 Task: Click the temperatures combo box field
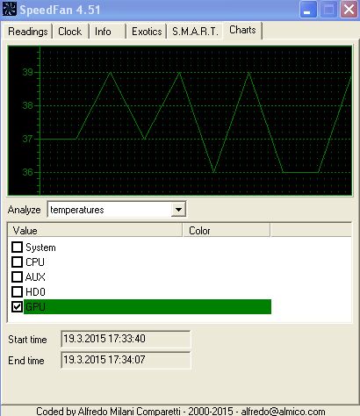pos(117,210)
